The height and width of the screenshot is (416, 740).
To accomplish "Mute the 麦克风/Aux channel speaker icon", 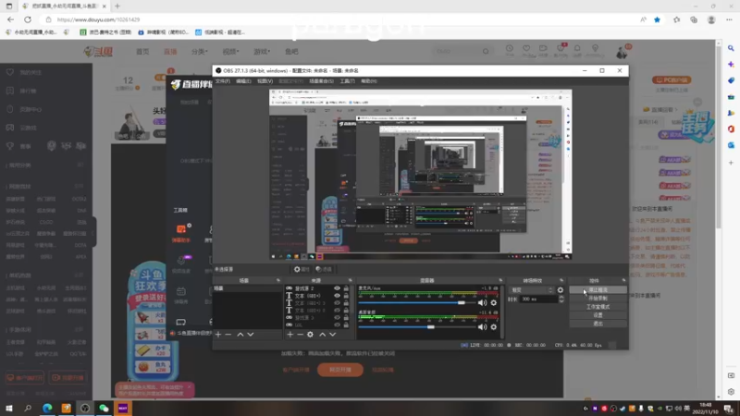I will pyautogui.click(x=482, y=303).
